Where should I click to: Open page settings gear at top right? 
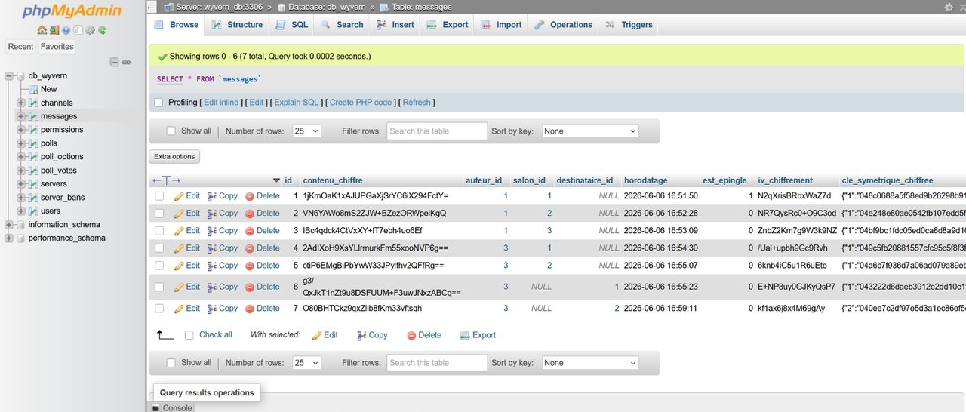[x=949, y=7]
